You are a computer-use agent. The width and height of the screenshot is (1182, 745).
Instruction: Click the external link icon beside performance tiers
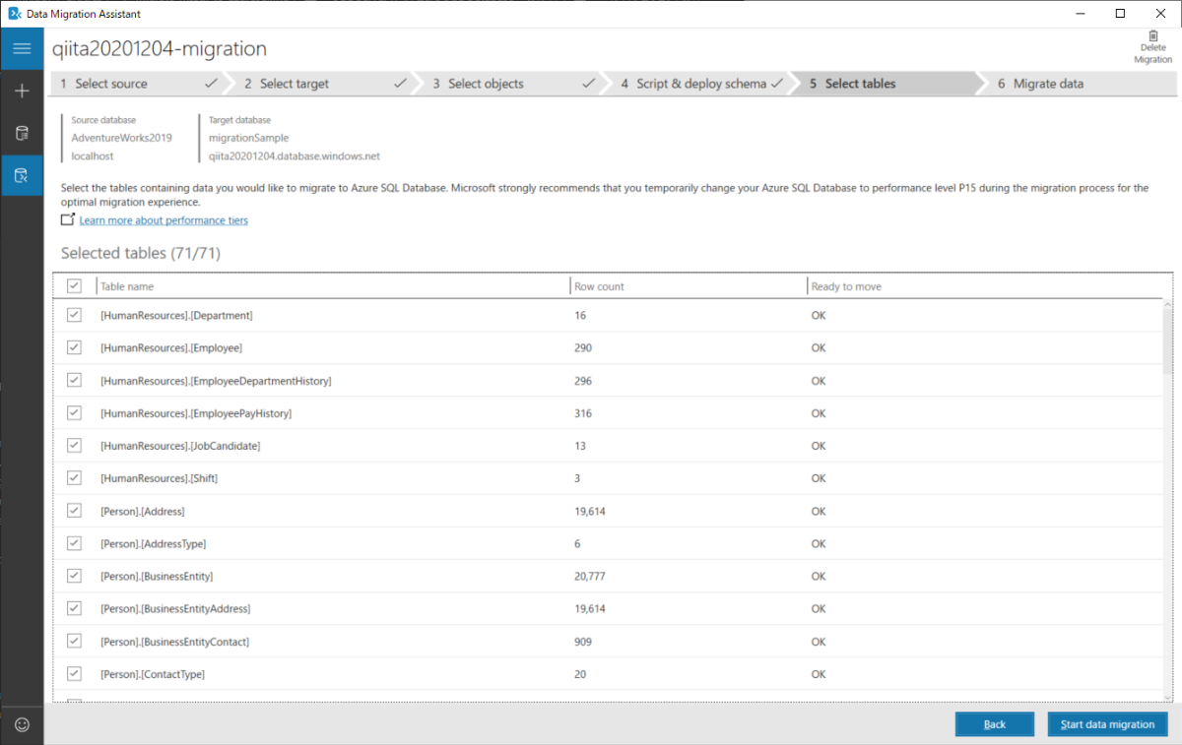click(x=67, y=218)
